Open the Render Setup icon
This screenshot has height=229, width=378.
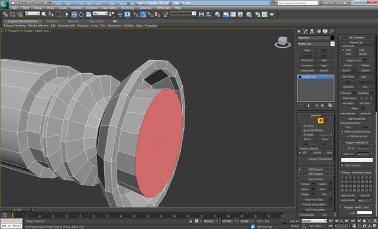[x=257, y=14]
